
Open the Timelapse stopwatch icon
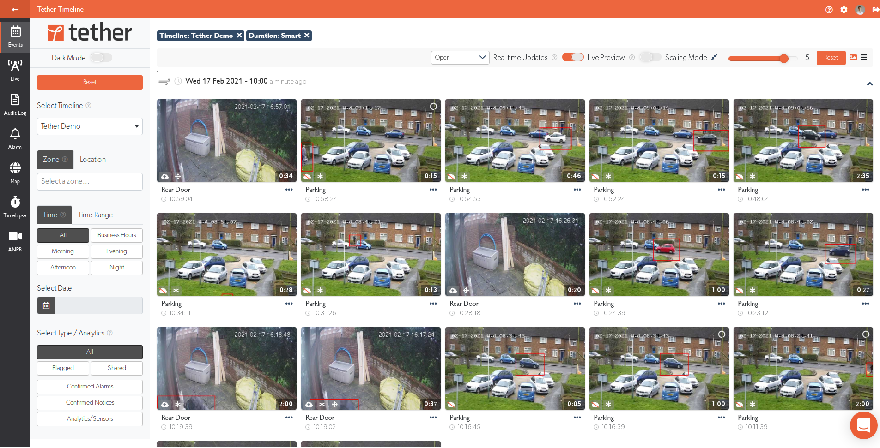click(x=15, y=206)
